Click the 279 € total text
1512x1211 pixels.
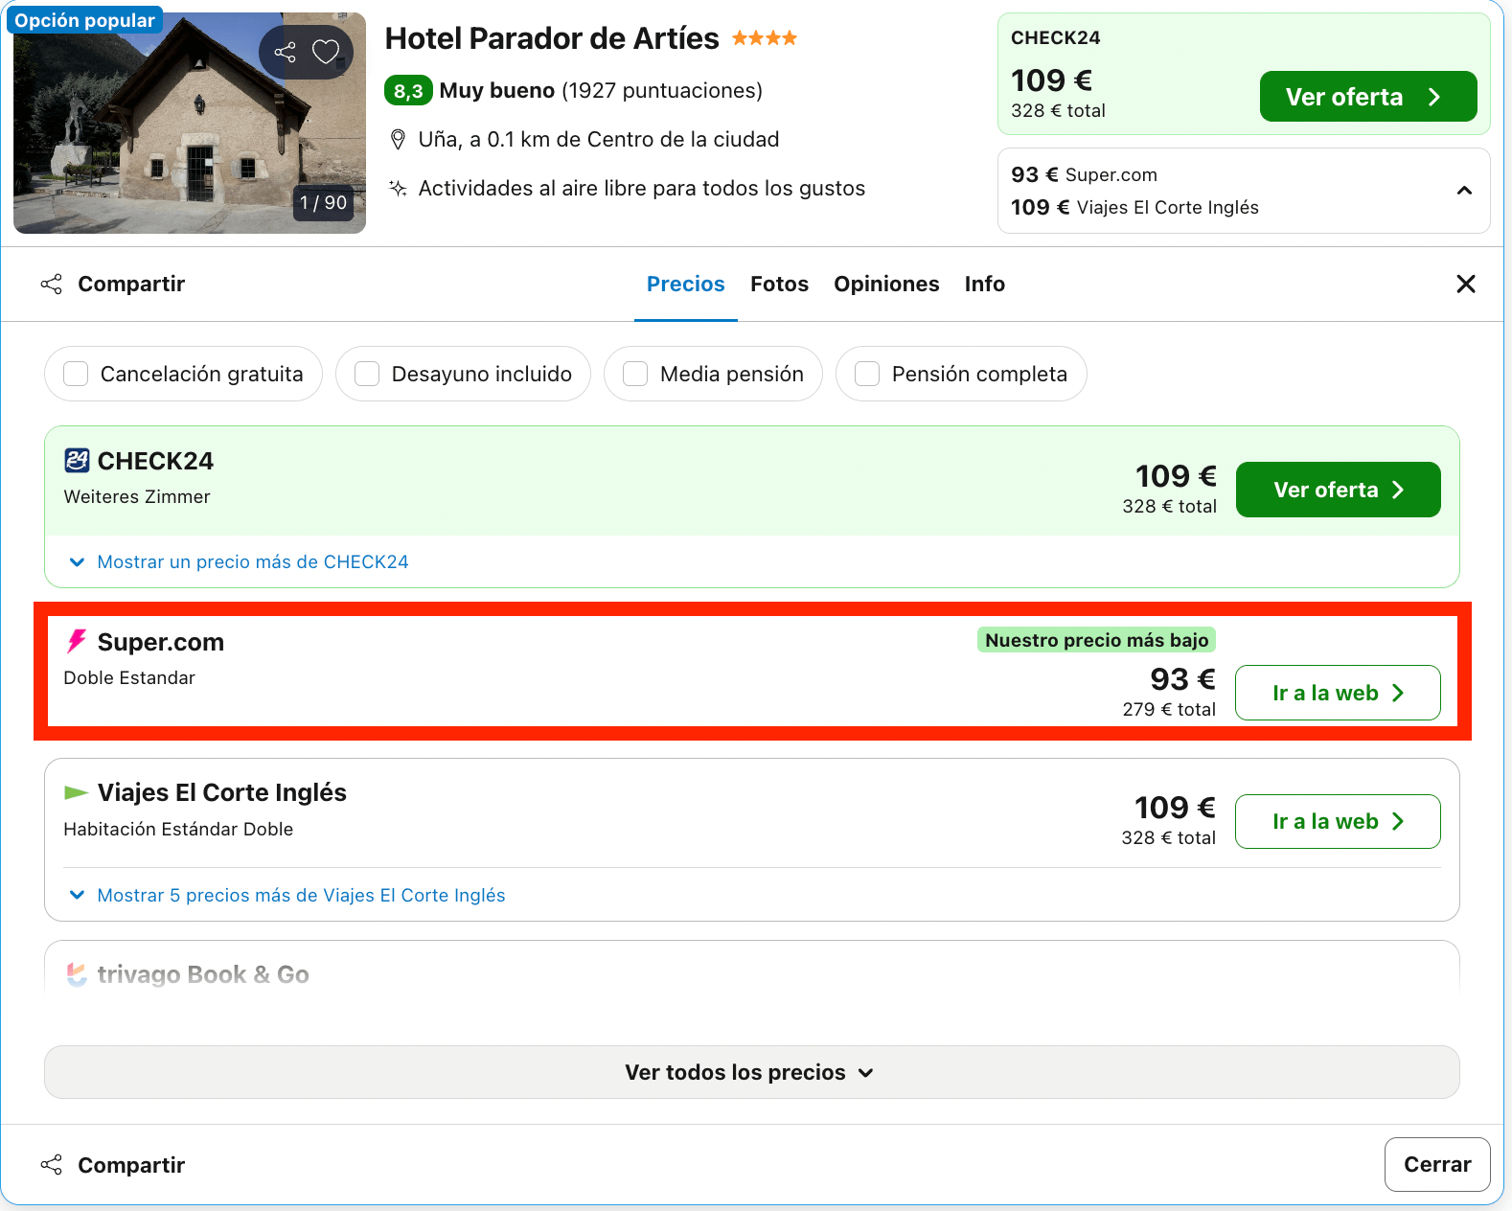pyautogui.click(x=1169, y=709)
